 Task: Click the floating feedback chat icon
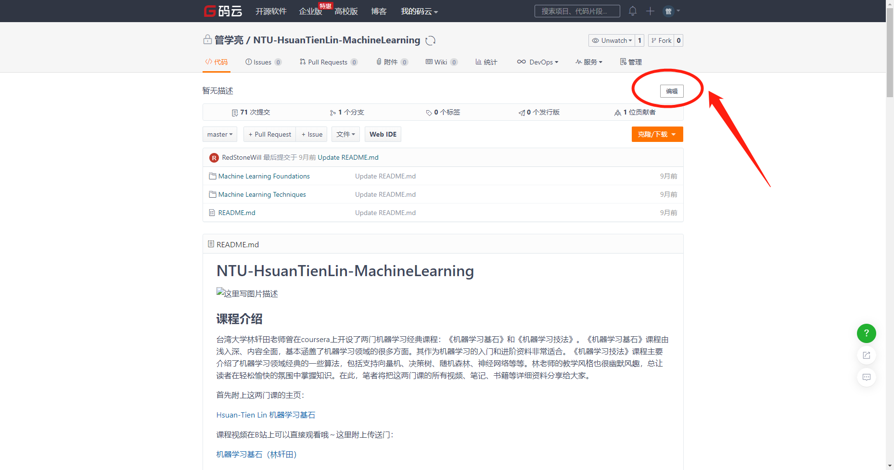[866, 377]
